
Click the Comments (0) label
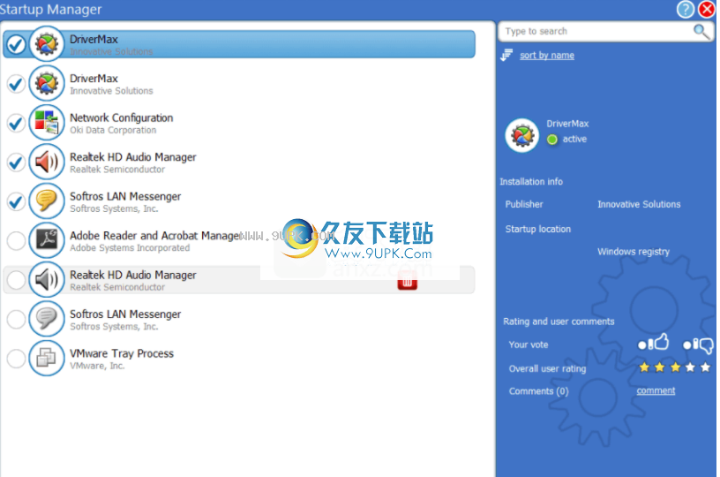(x=538, y=391)
